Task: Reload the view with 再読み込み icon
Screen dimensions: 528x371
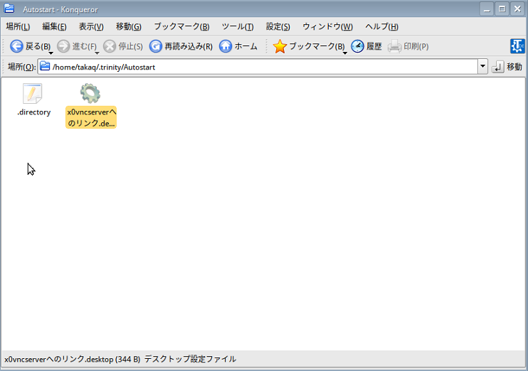Action: (156, 46)
